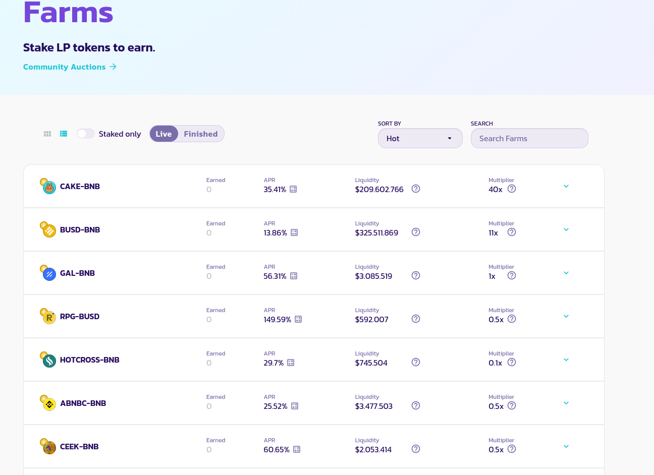Viewport: 654px width, 475px height.
Task: Expand the CEEK-BNB farm row
Action: point(566,446)
